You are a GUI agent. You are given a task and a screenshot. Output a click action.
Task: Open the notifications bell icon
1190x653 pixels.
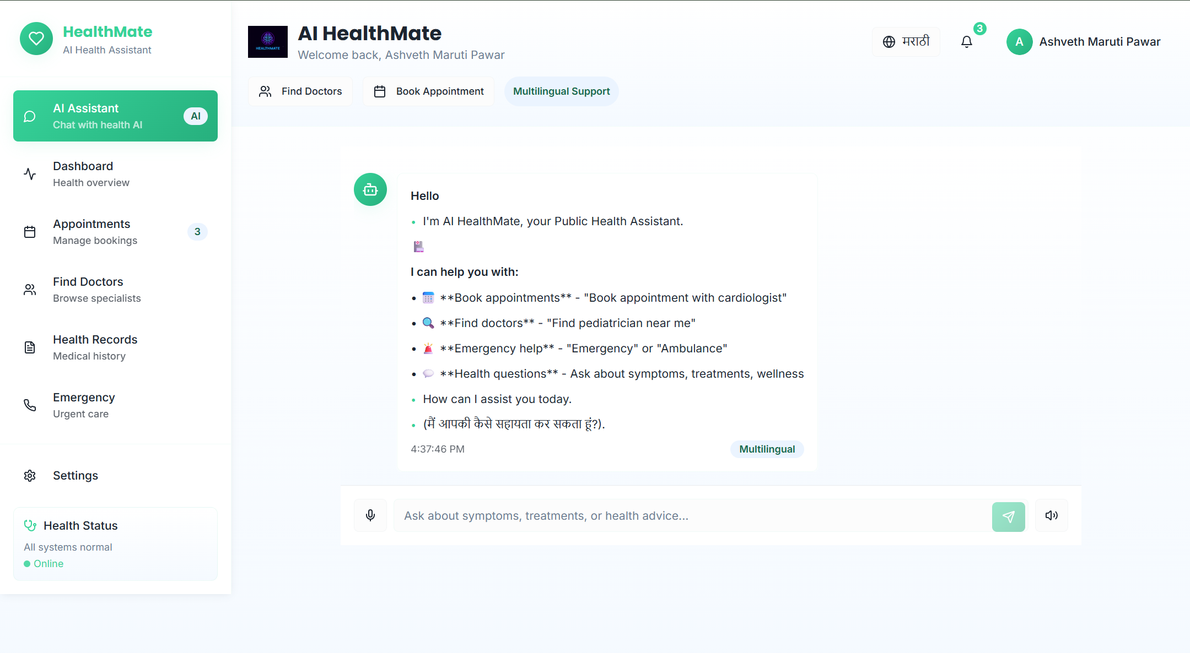(x=967, y=42)
